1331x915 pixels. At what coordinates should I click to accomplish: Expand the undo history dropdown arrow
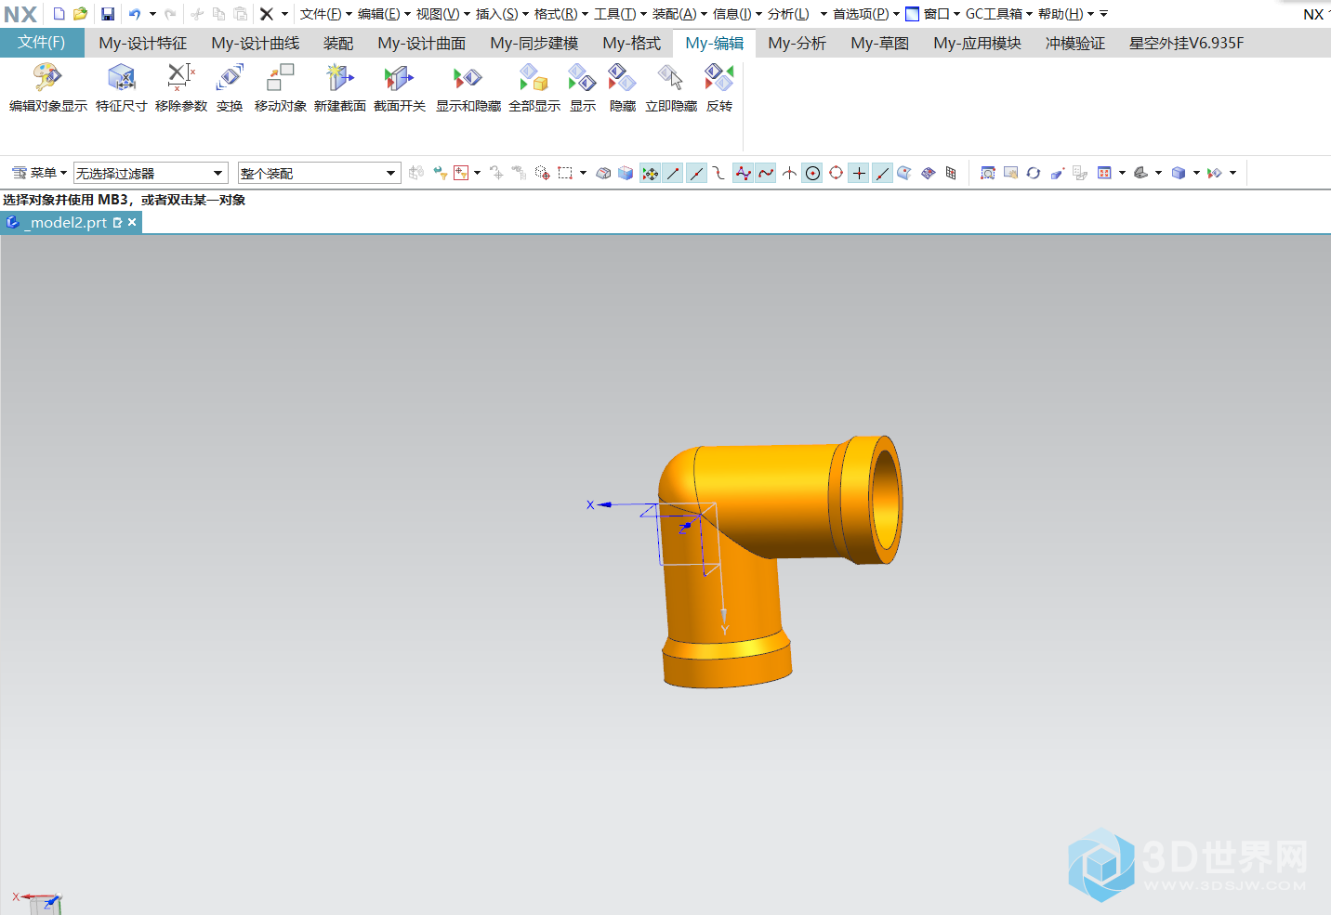coord(152,14)
